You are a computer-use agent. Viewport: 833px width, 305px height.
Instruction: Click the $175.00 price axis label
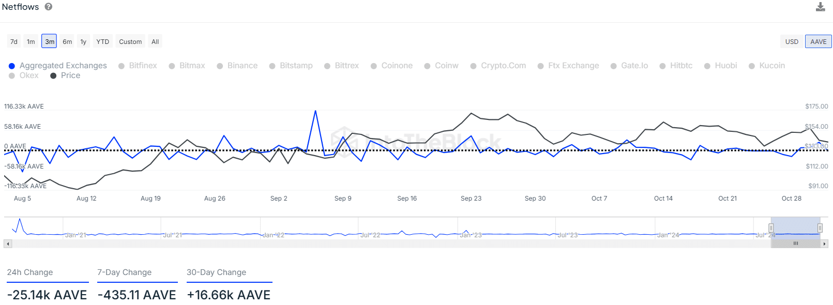click(x=816, y=106)
